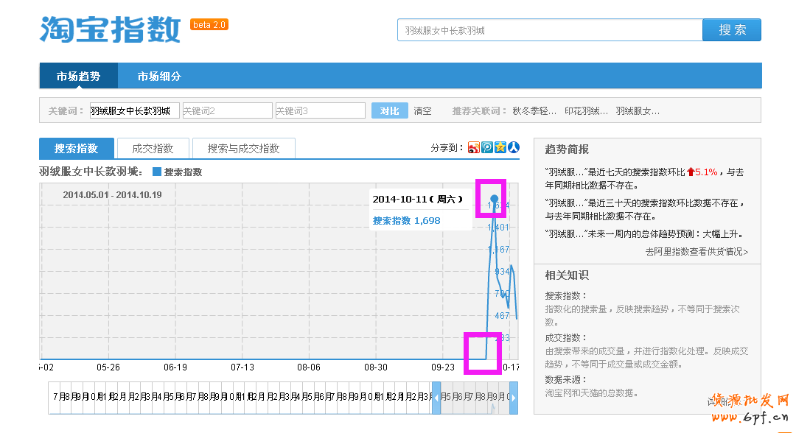Open the 去阿里指数查看供货情况 link
The height and width of the screenshot is (433, 796).
pos(696,252)
